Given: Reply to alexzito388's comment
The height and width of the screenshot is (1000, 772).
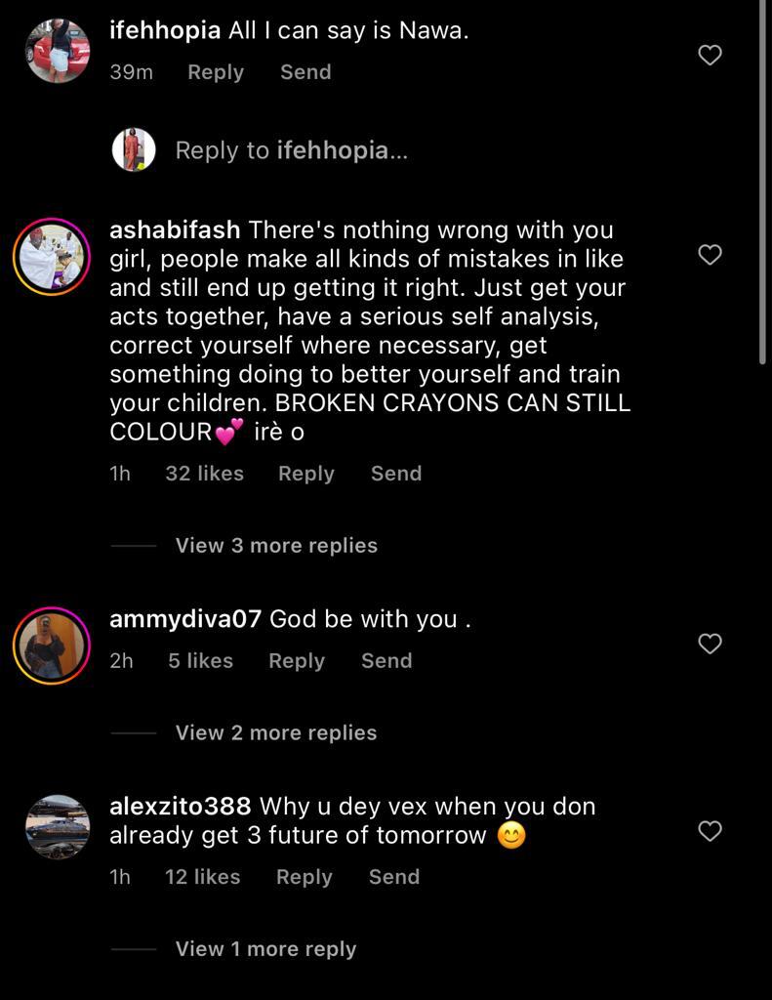Looking at the screenshot, I should coord(304,877).
